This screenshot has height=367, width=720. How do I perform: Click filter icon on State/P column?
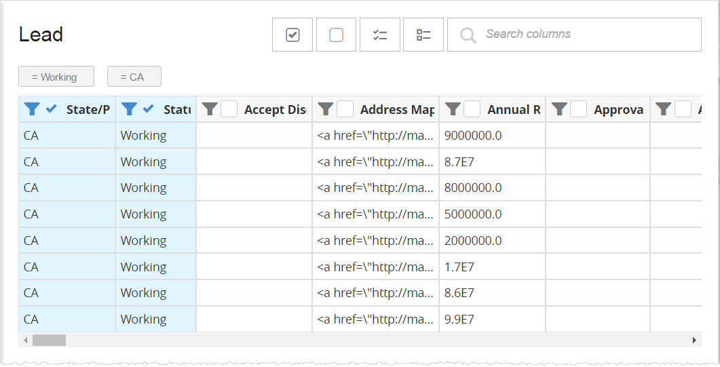tap(32, 109)
